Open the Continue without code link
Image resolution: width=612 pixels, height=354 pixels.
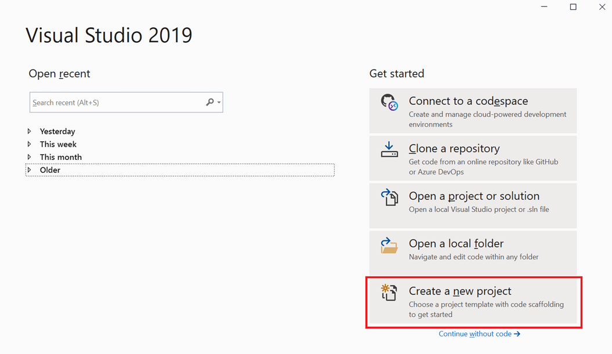[x=475, y=334]
